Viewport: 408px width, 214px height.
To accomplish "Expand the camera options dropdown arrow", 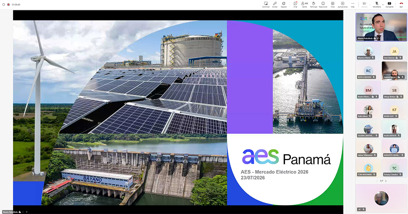I will click(370, 4).
